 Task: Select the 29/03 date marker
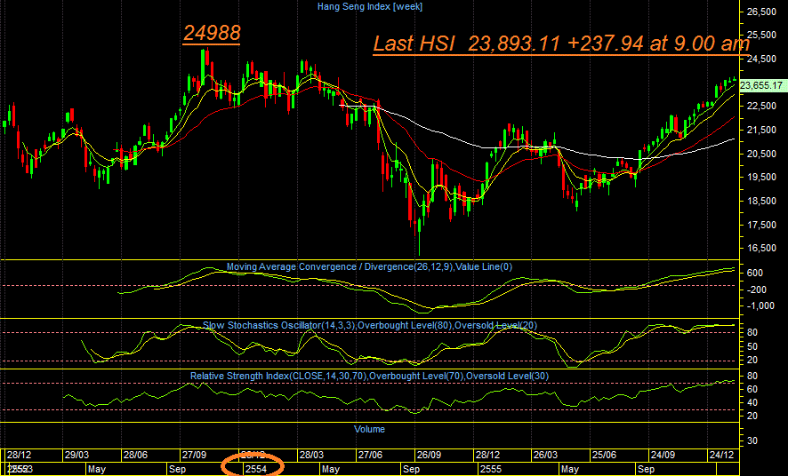click(x=76, y=455)
